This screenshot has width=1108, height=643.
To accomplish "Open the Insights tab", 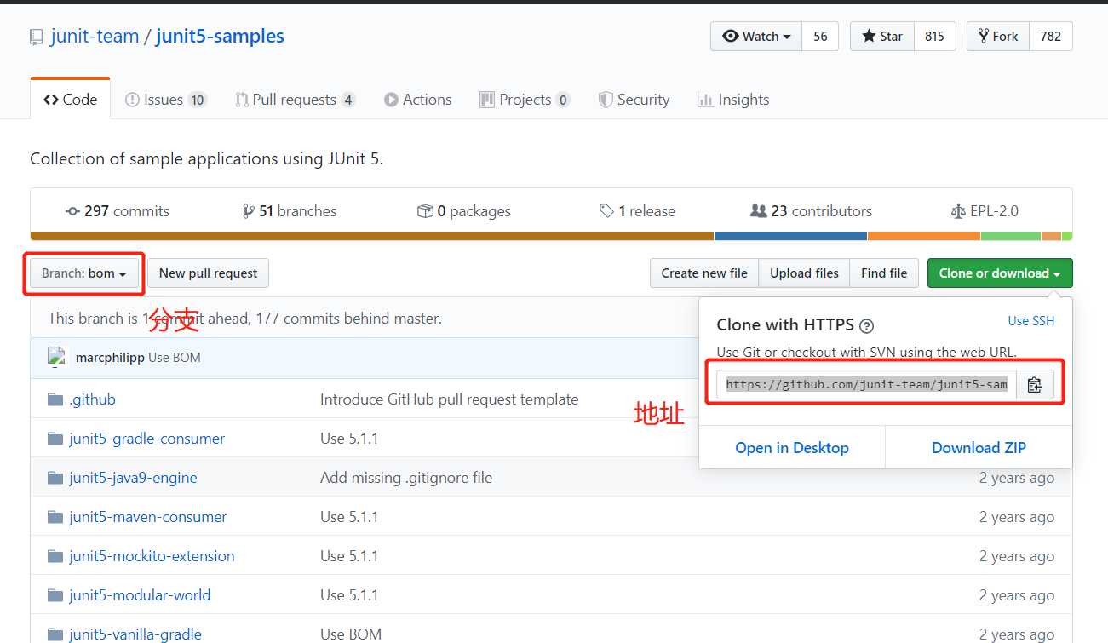I will 733,100.
